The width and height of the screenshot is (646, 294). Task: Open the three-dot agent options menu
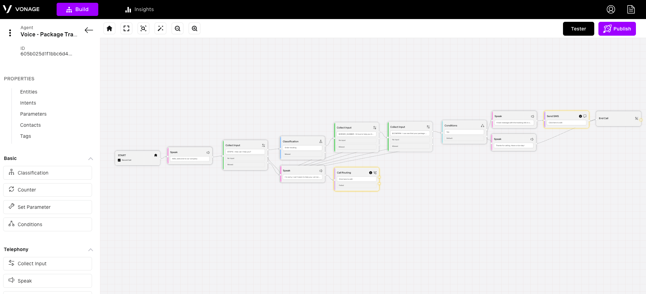[x=10, y=33]
